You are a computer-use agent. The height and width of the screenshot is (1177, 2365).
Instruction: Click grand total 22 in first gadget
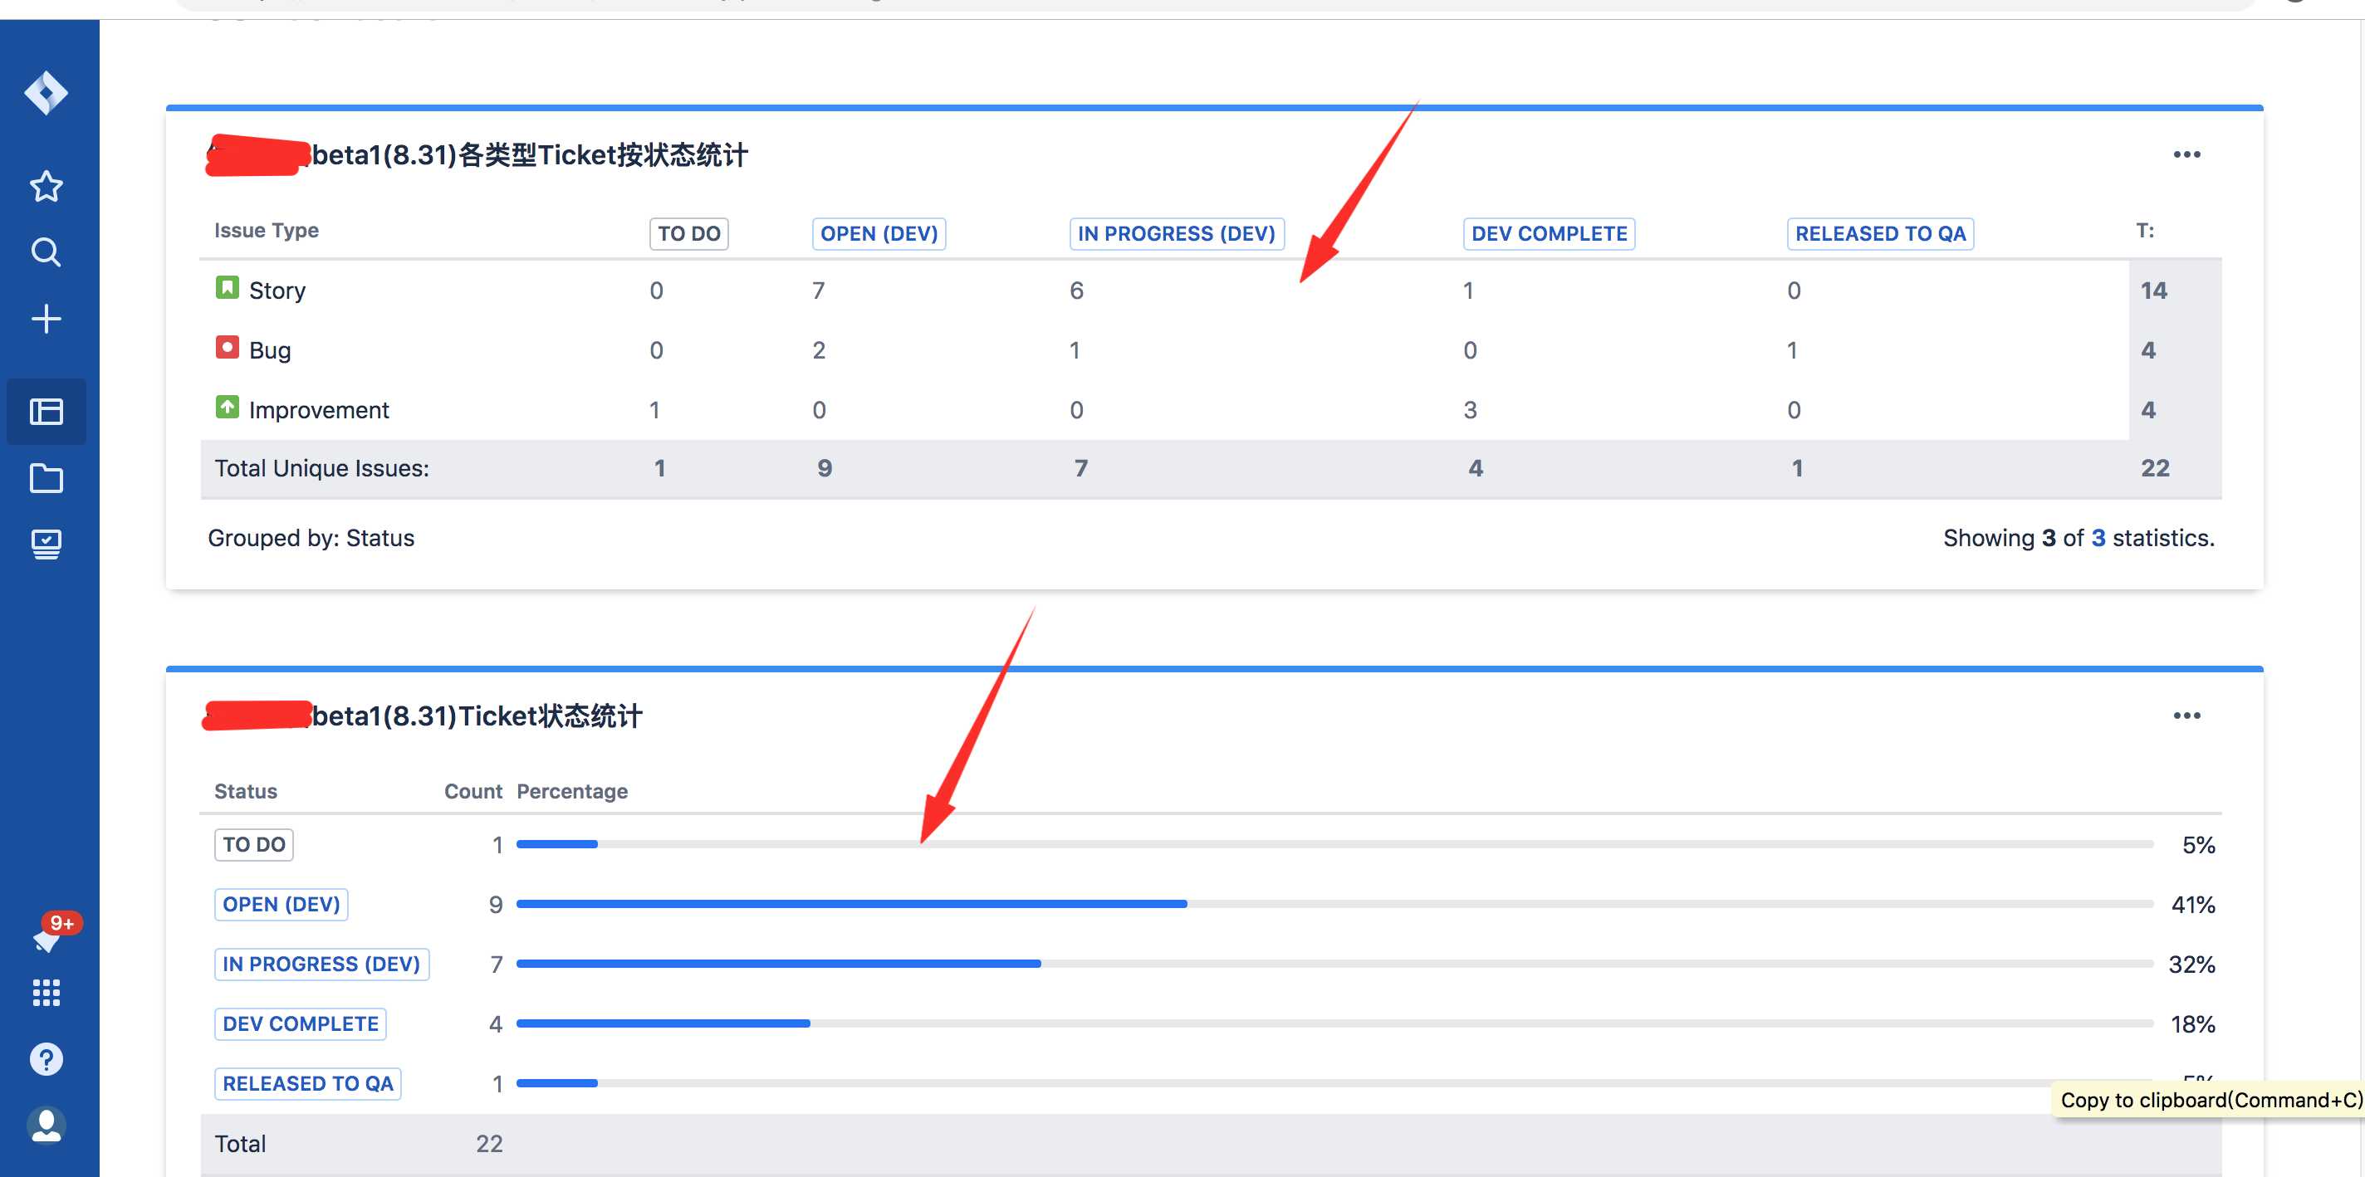coord(2155,469)
